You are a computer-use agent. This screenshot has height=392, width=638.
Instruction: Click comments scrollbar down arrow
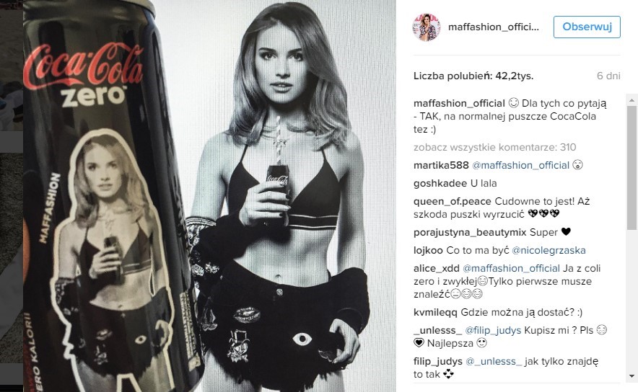[632, 376]
